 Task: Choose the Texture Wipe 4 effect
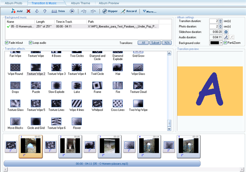(x=77, y=70)
